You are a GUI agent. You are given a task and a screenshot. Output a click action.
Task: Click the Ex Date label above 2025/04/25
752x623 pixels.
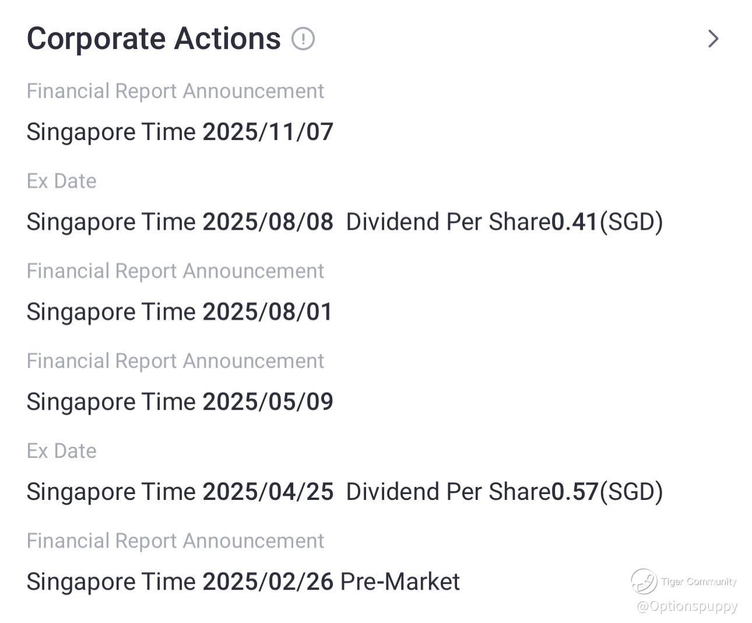pyautogui.click(x=61, y=451)
